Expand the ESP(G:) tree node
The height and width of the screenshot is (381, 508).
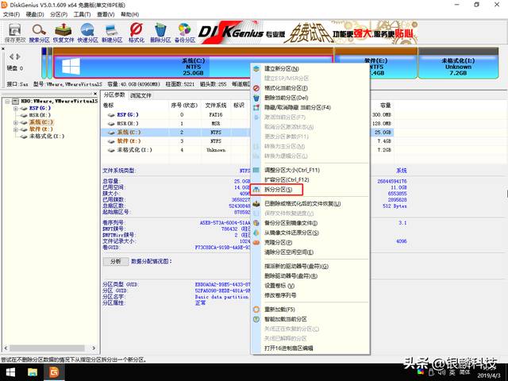pos(16,109)
